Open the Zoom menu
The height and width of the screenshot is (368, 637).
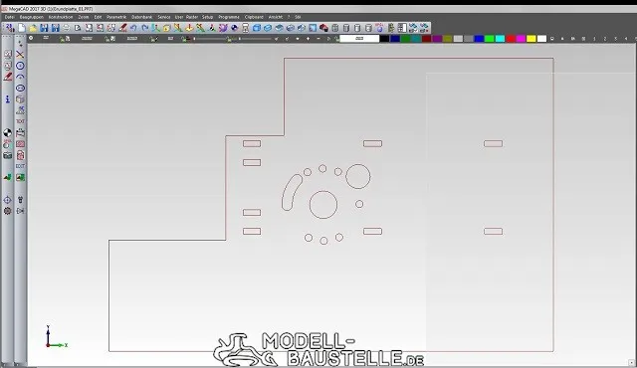(x=84, y=17)
